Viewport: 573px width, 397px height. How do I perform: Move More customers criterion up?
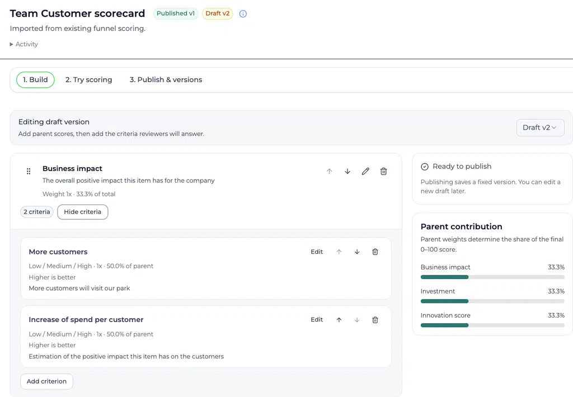pyautogui.click(x=339, y=252)
